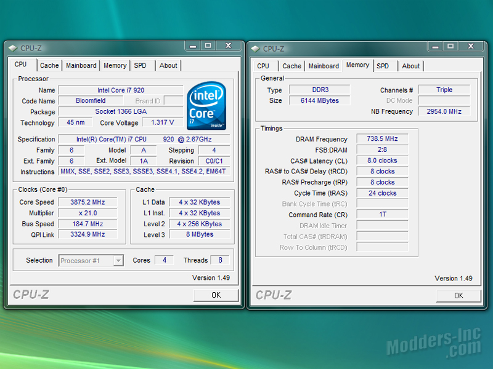This screenshot has height=369, width=493.
Task: Click the Cycle Time value '24 clocks'
Action: click(382, 193)
